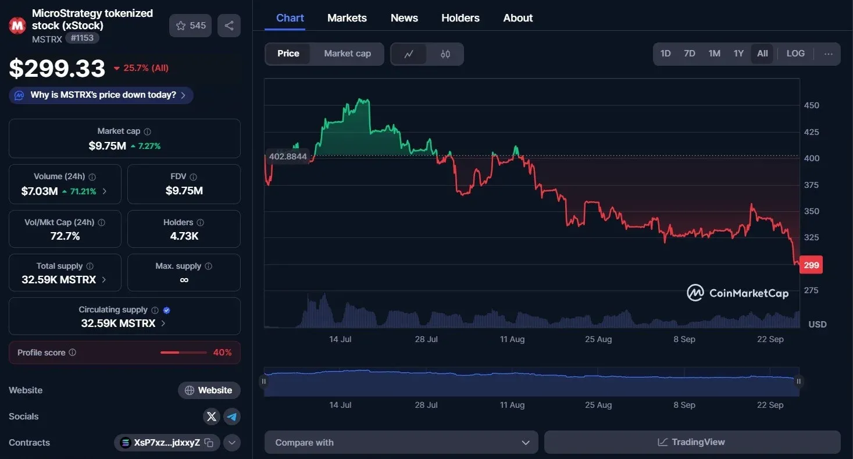Click Holders info icon
853x459 pixels.
coord(201,222)
